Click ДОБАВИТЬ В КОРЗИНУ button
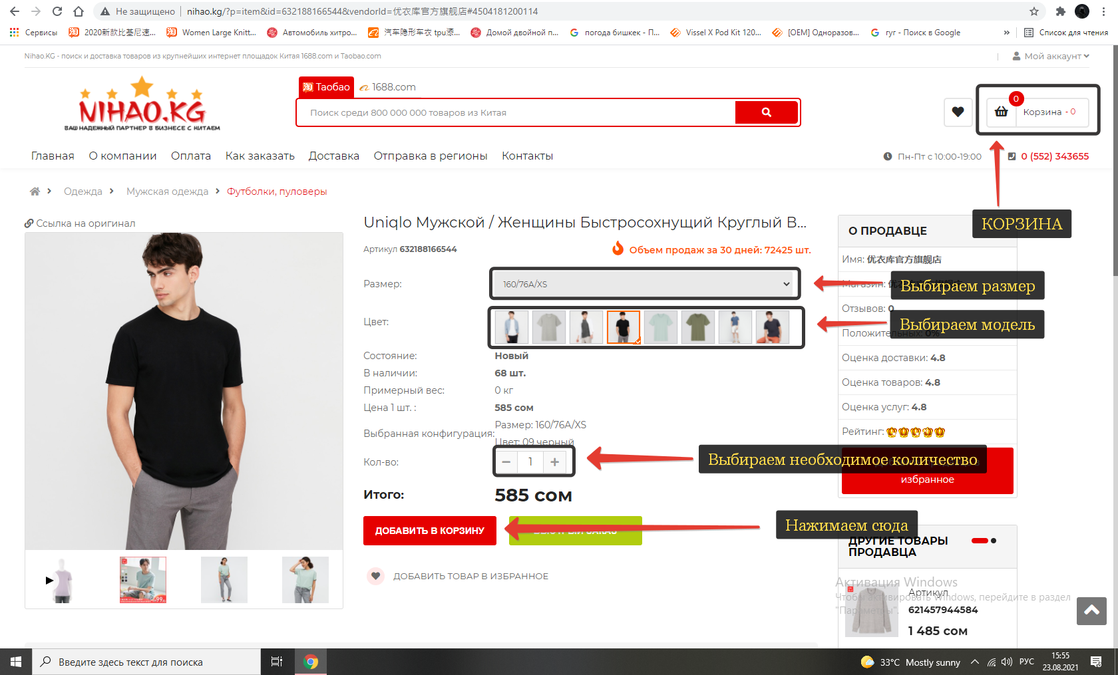1118x675 pixels. (x=430, y=531)
